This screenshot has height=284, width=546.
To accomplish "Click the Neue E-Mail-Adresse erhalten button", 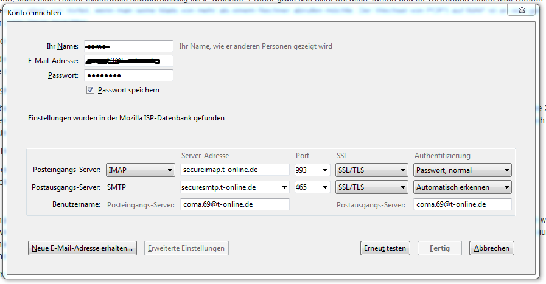I will coord(83,248).
